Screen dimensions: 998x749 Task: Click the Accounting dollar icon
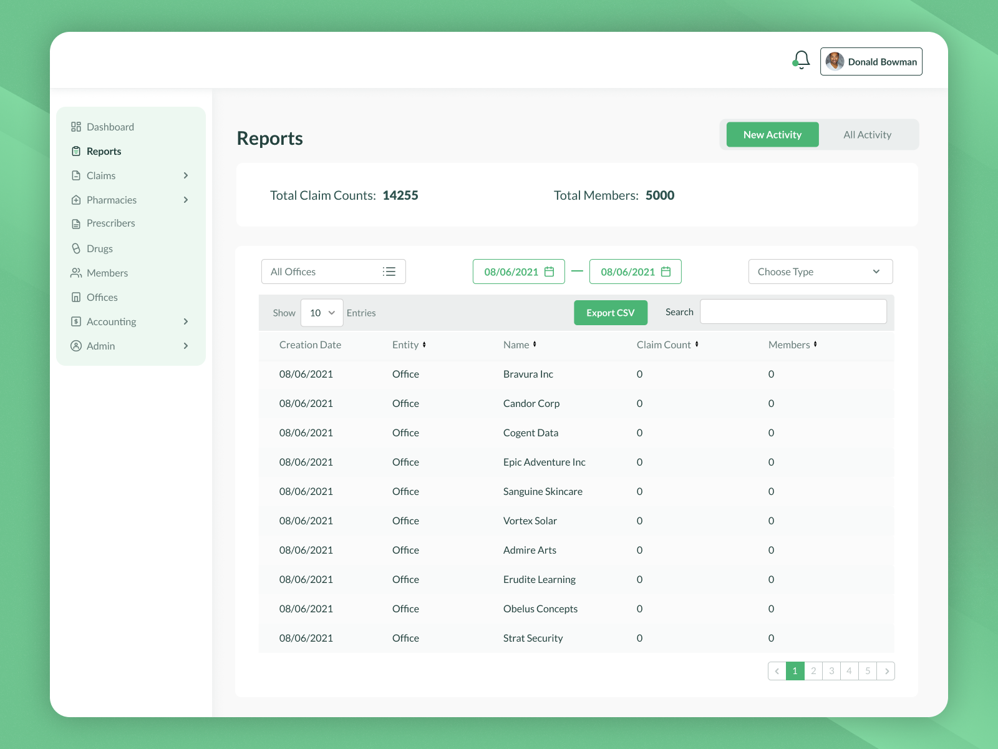point(76,321)
